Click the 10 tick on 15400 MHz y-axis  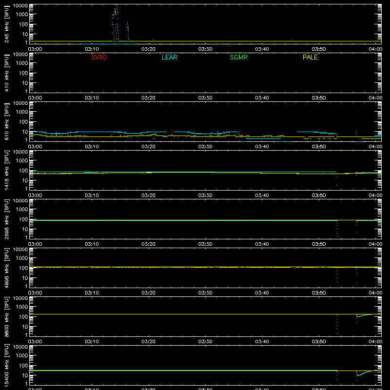25,375
